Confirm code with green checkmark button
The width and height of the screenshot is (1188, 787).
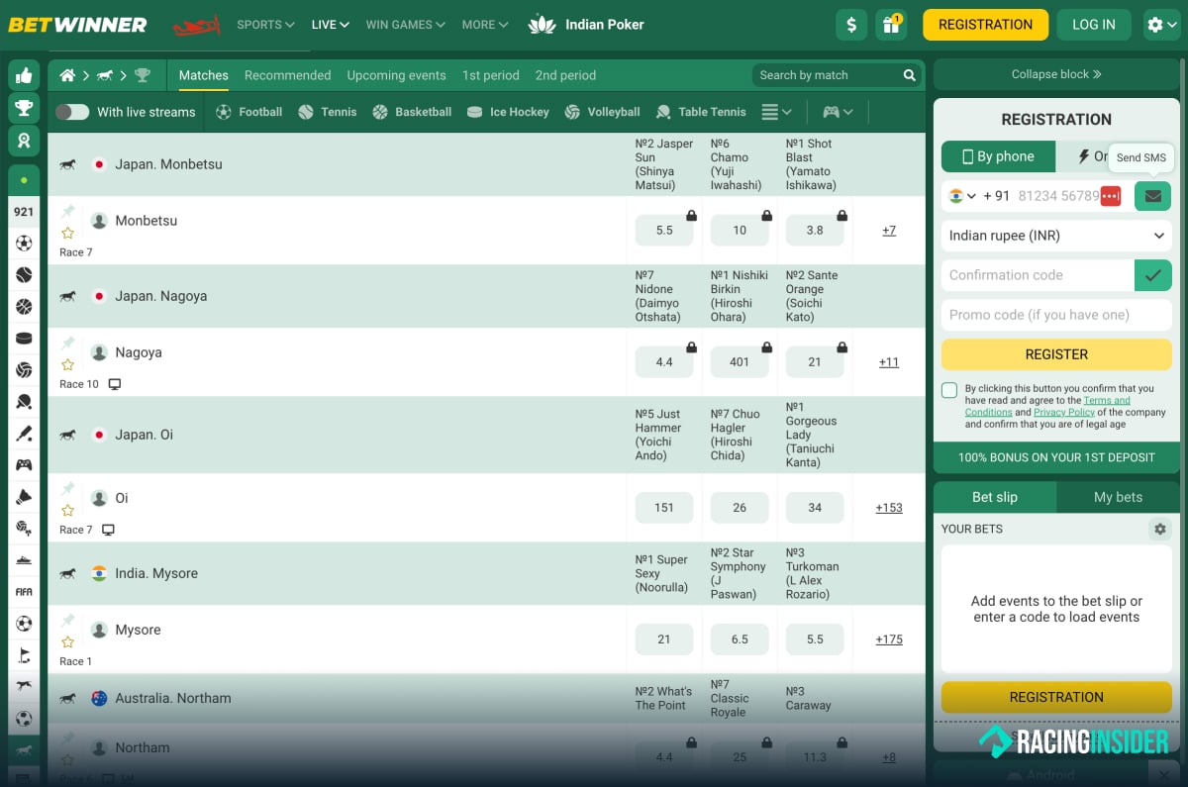pos(1152,275)
